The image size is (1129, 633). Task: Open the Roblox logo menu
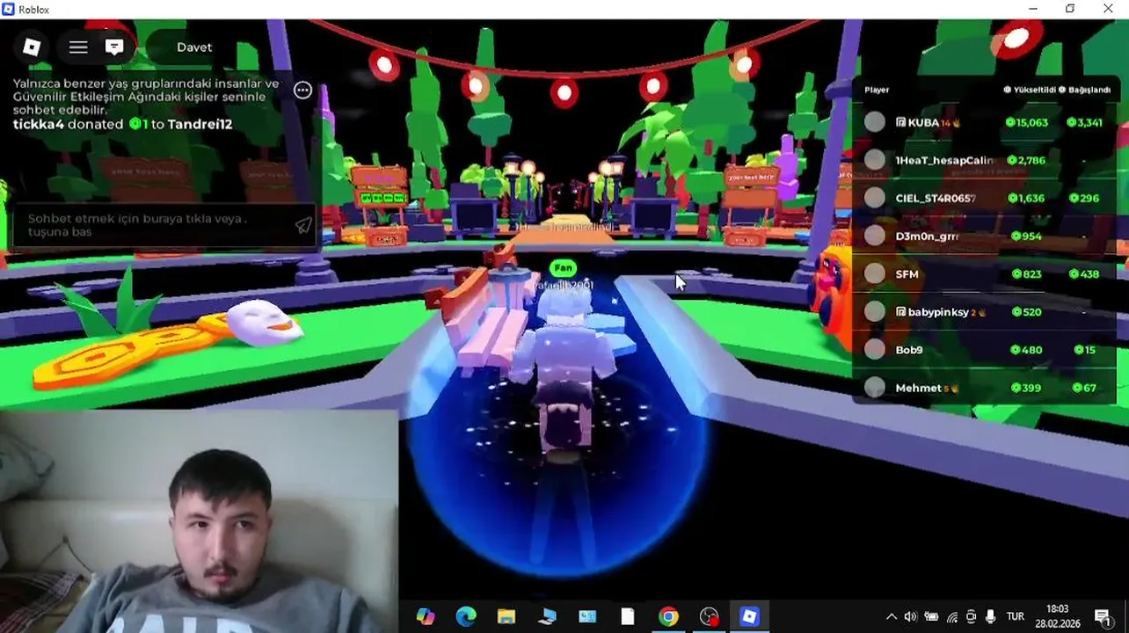[32, 47]
